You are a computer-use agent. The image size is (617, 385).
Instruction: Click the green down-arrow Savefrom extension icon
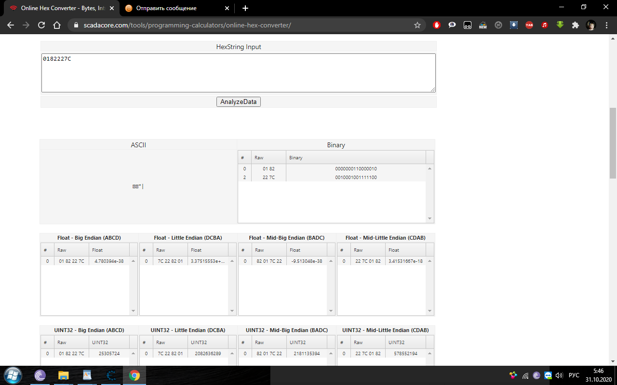560,25
